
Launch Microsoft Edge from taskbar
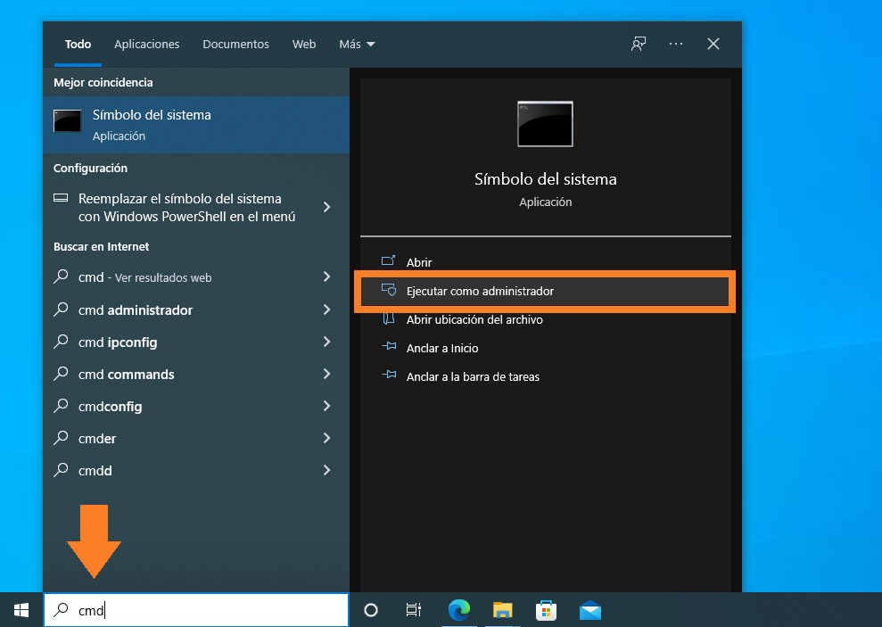coord(458,610)
